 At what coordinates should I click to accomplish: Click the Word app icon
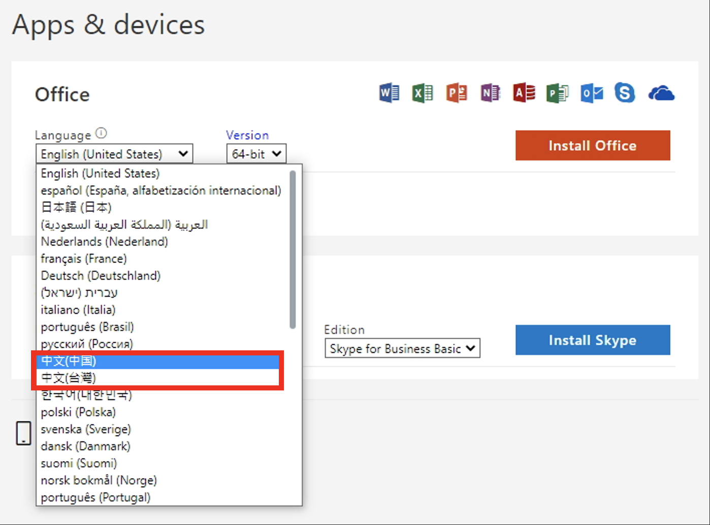click(x=389, y=93)
